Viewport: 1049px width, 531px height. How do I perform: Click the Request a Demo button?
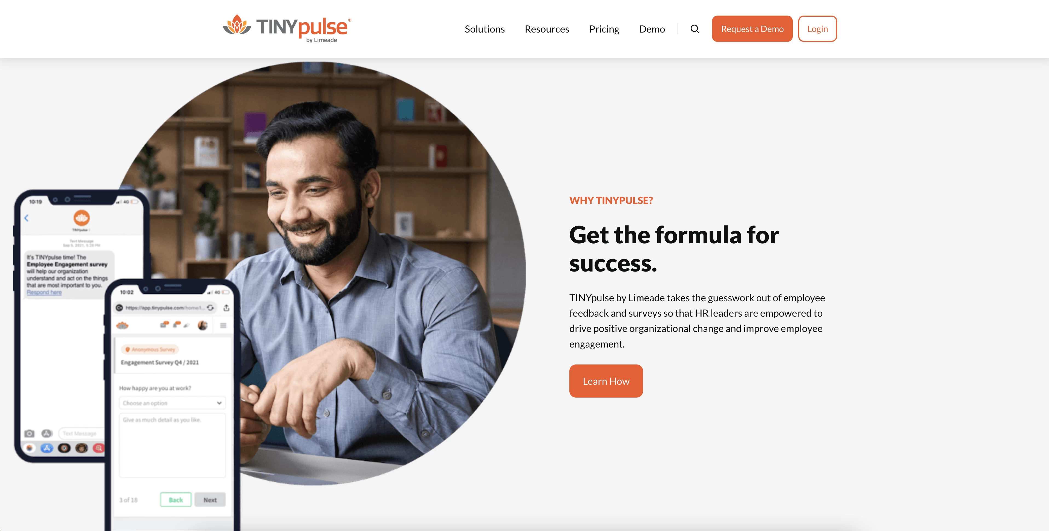pos(752,28)
